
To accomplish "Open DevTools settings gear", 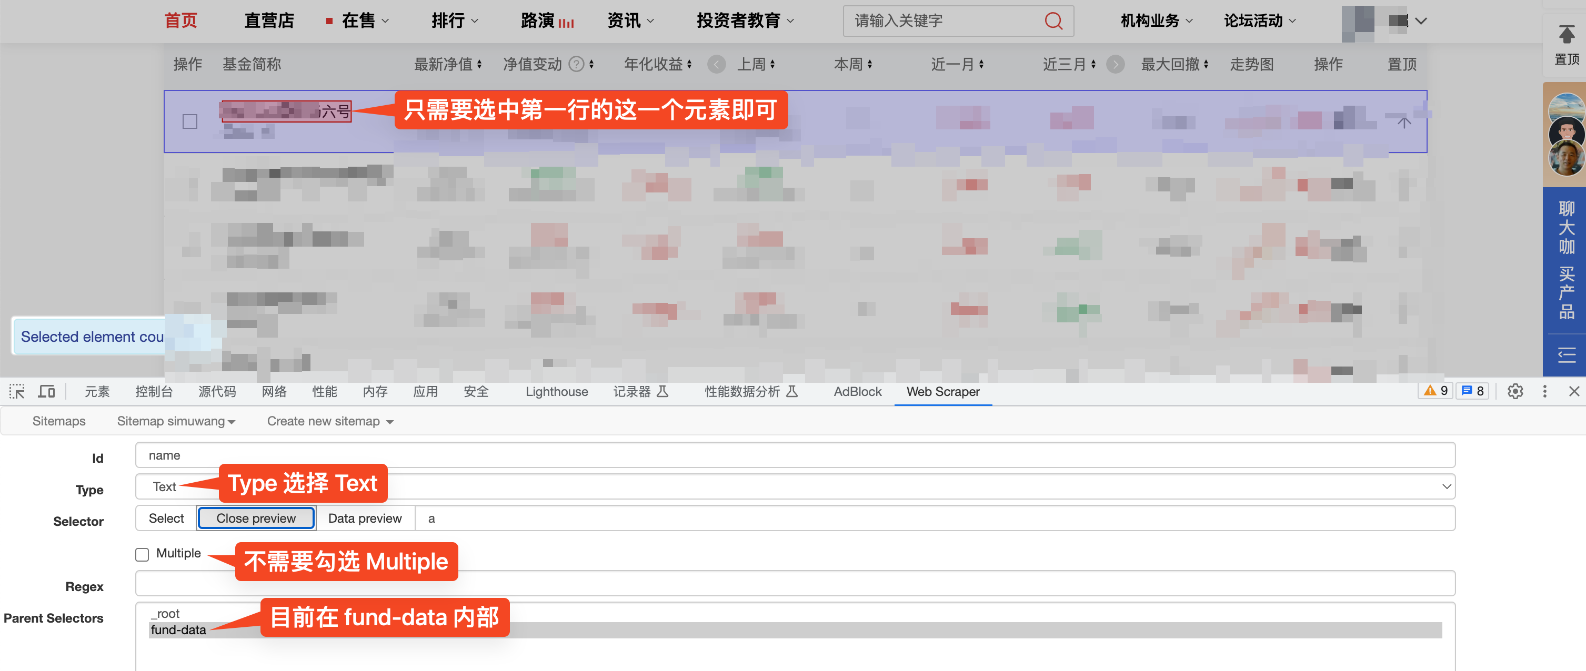I will point(1515,391).
